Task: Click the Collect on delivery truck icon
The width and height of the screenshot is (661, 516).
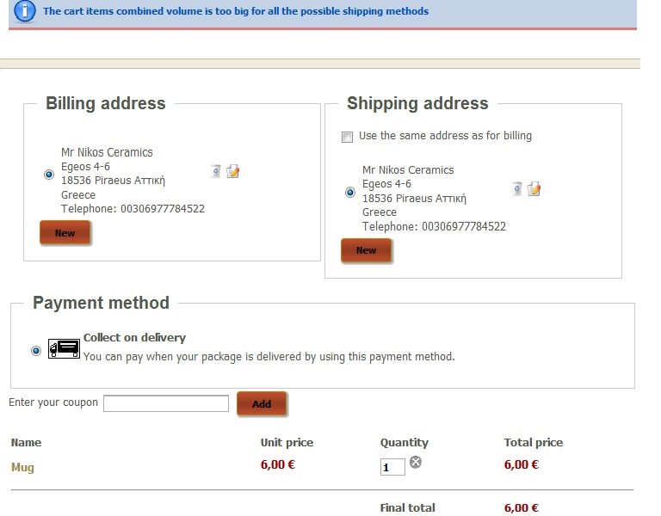Action: click(x=64, y=348)
